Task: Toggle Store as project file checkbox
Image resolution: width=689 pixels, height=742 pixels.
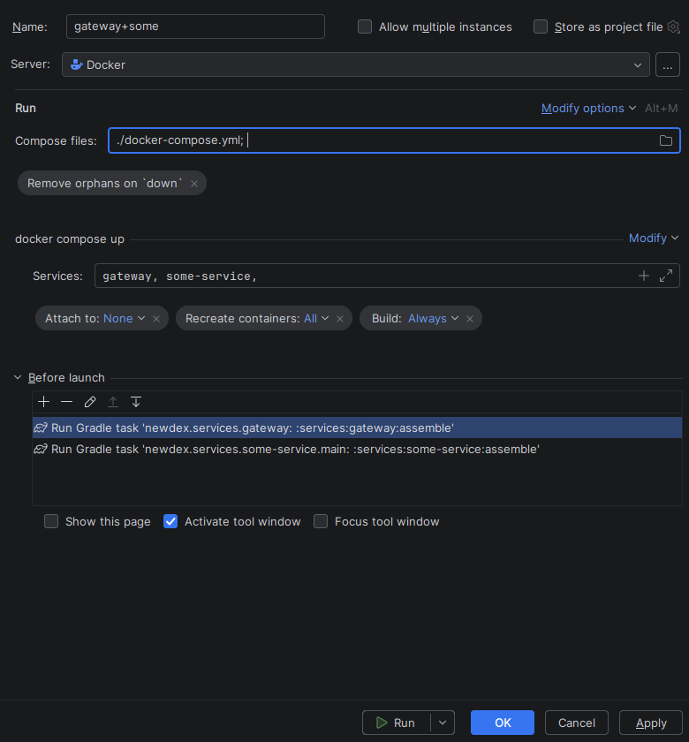Action: pos(541,26)
